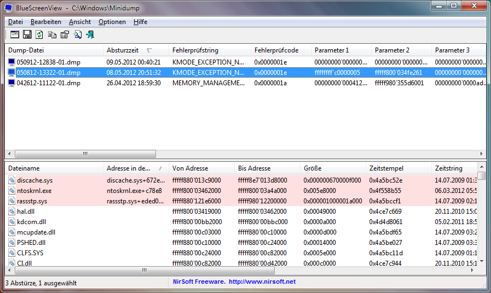Click the file icon beside kdcom.dll
The height and width of the screenshot is (293, 491).
pos(12,222)
